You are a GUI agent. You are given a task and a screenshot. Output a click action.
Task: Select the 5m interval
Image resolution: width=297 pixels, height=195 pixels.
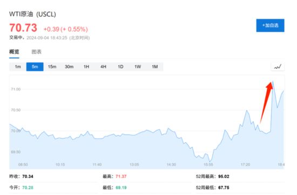point(35,67)
